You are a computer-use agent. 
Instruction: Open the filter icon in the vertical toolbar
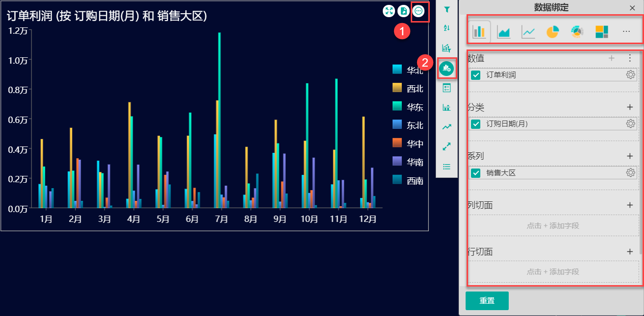pyautogui.click(x=446, y=9)
